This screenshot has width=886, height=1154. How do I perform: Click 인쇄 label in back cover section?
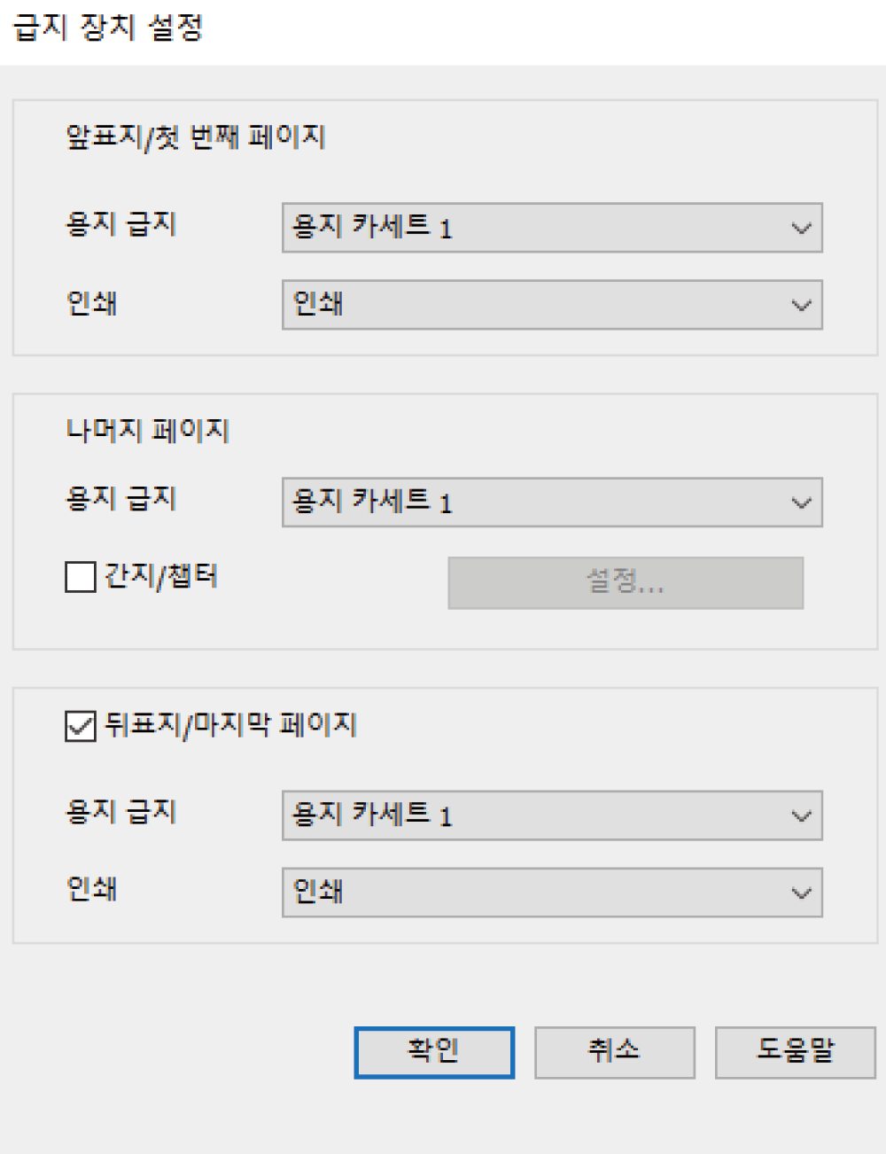tap(92, 889)
